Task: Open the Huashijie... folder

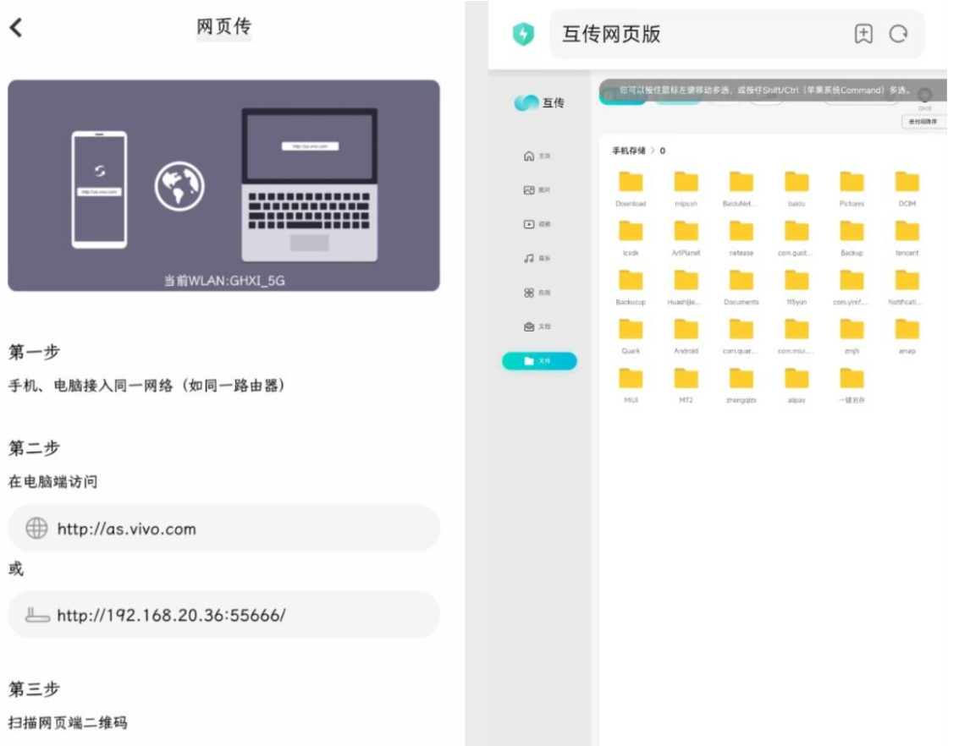Action: [686, 288]
